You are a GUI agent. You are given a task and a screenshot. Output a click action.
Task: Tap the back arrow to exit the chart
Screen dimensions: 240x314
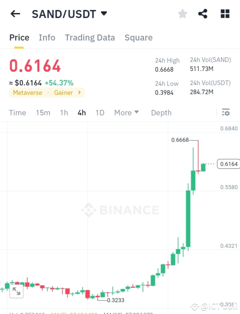[x=15, y=13]
